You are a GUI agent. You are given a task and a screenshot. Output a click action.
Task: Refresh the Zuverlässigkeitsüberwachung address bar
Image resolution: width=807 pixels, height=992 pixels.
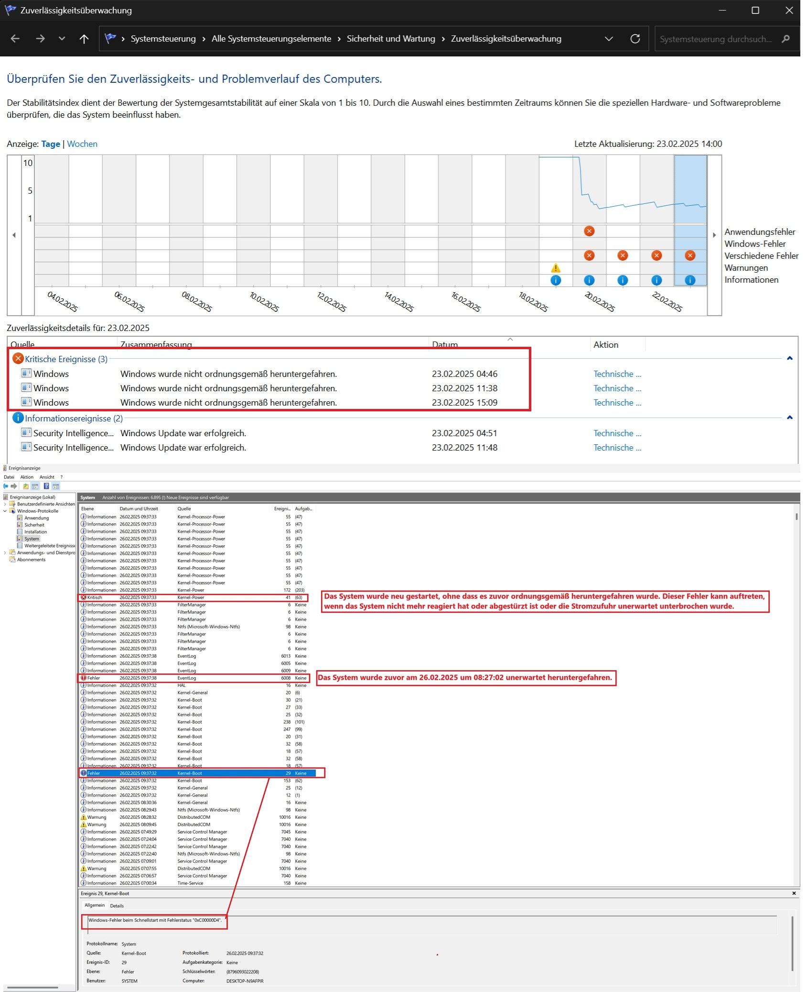635,39
